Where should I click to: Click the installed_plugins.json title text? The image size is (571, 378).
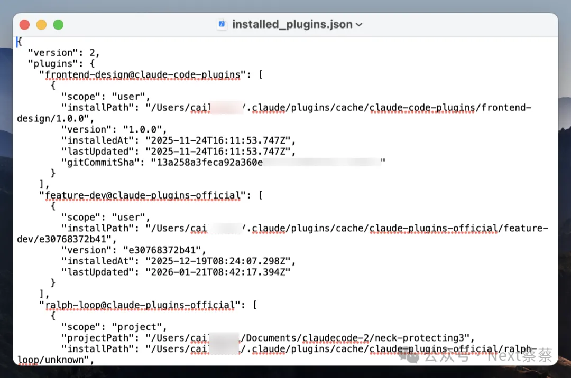292,24
